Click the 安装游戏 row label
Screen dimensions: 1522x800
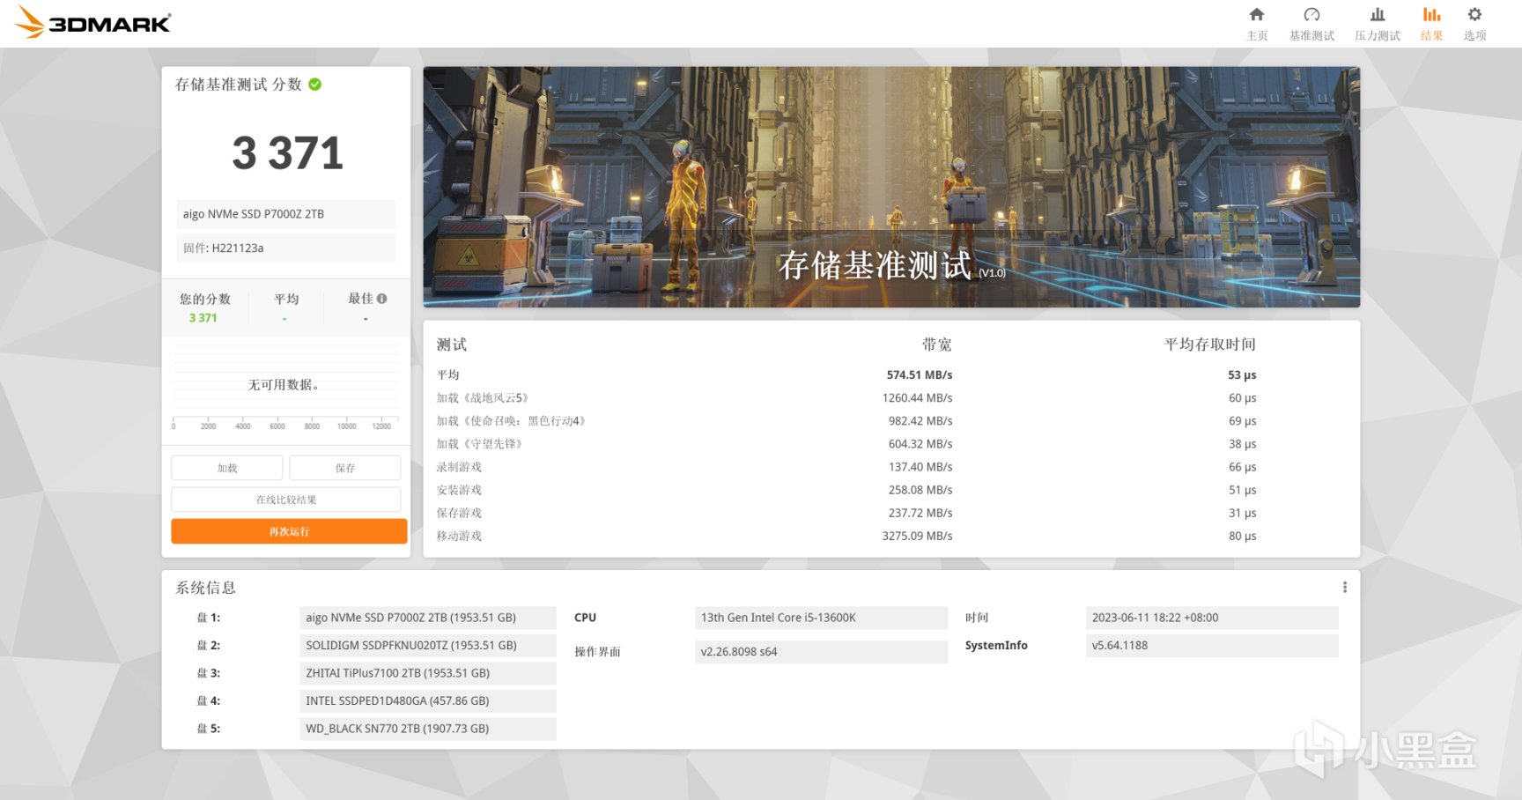[x=459, y=490]
